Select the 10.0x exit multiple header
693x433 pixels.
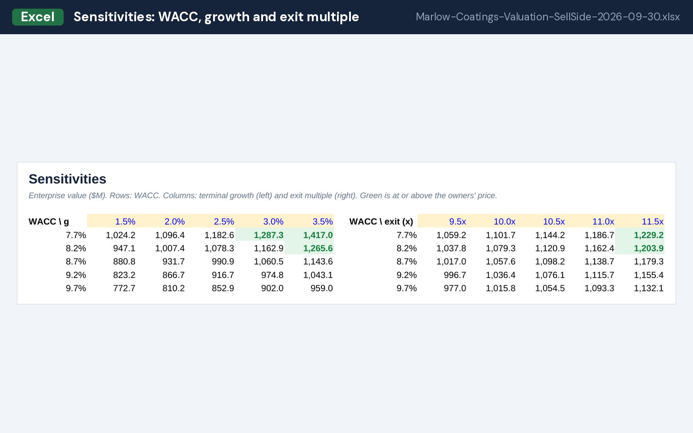[505, 222]
